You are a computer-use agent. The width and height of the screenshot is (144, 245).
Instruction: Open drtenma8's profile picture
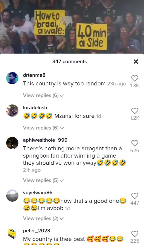click(12, 78)
